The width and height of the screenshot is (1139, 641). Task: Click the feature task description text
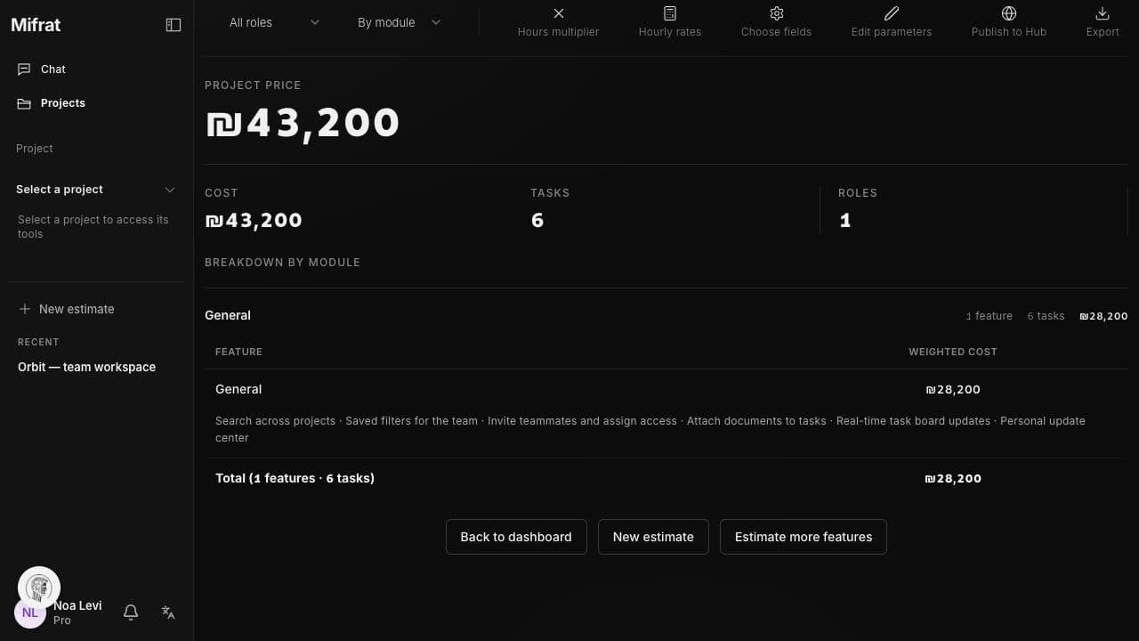(650, 429)
